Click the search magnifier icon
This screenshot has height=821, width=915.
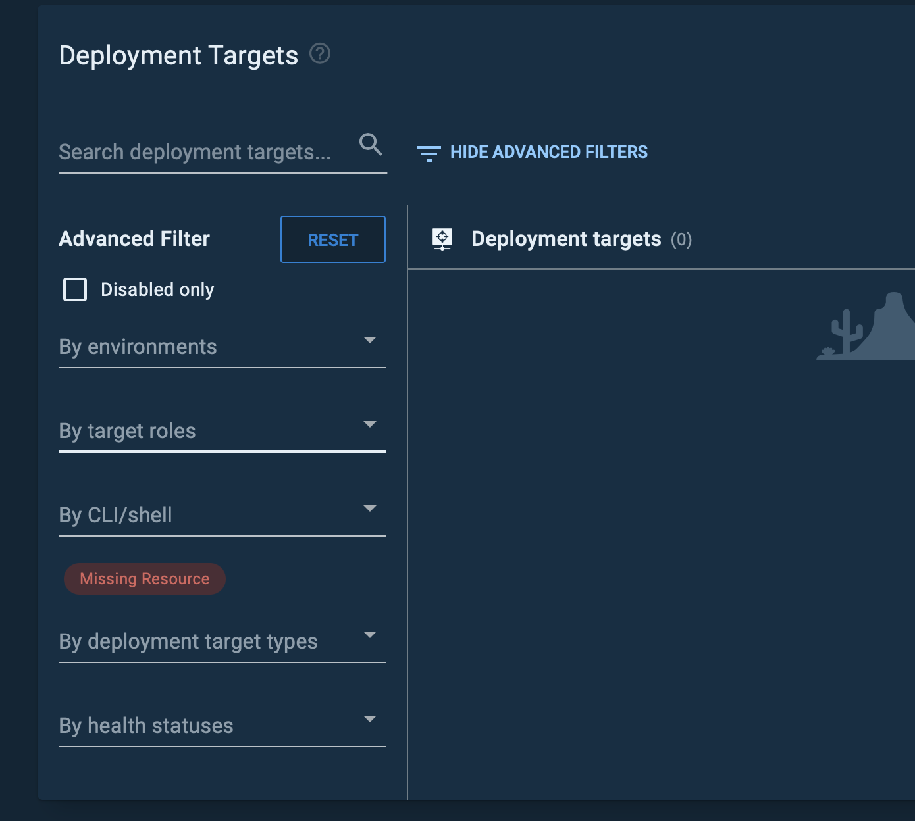(371, 145)
